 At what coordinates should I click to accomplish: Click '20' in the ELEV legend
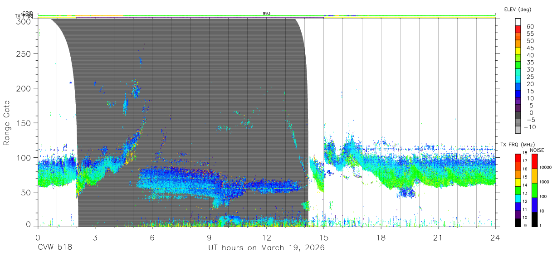tap(530, 84)
